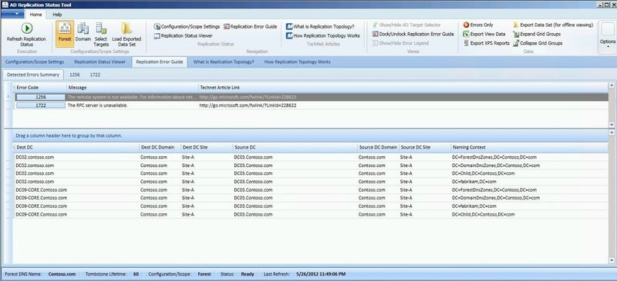The width and height of the screenshot is (617, 281).
Task: Click Refresh Replication Status icon
Action: [x=27, y=28]
